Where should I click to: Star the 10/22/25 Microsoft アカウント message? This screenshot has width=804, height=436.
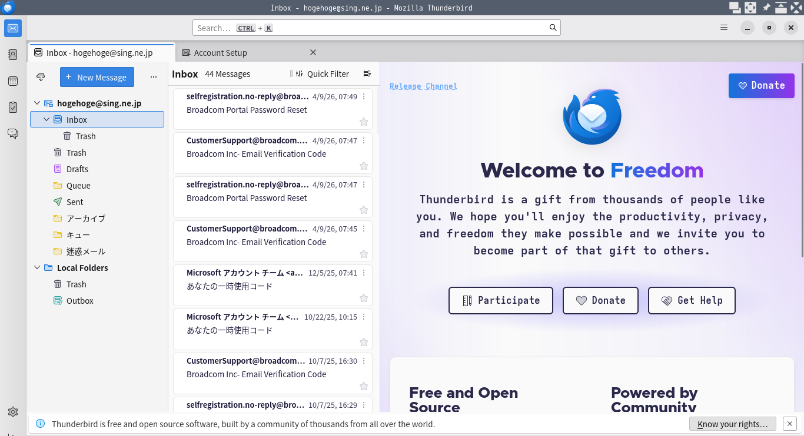364,342
